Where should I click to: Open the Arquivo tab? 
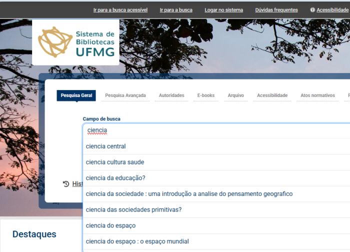point(235,95)
